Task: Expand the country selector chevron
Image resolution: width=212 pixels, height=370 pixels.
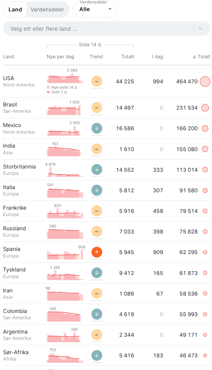Action: coord(200,29)
